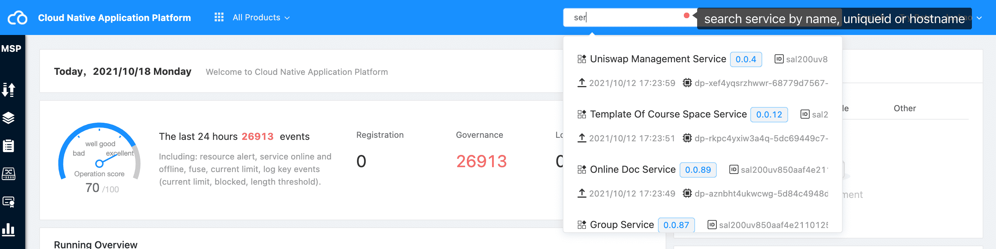
Task: Select Group Service search result
Action: pos(622,225)
